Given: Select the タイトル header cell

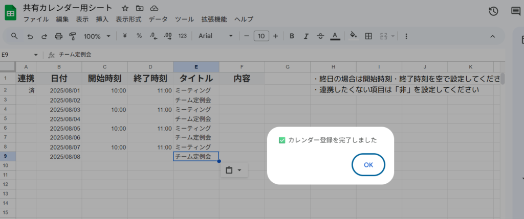Looking at the screenshot, I should pyautogui.click(x=196, y=78).
